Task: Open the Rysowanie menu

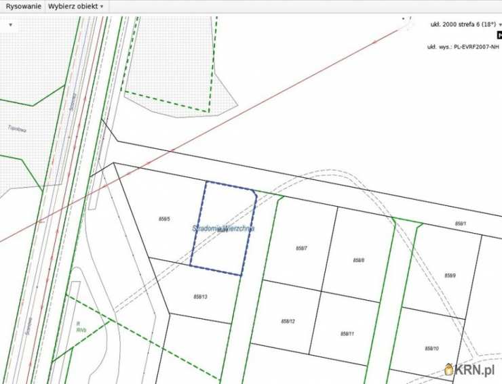Action: (22, 6)
